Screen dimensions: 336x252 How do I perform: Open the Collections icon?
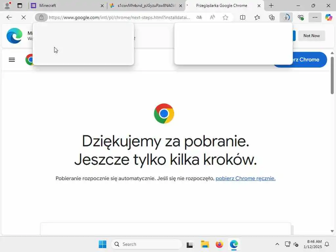tap(272, 17)
